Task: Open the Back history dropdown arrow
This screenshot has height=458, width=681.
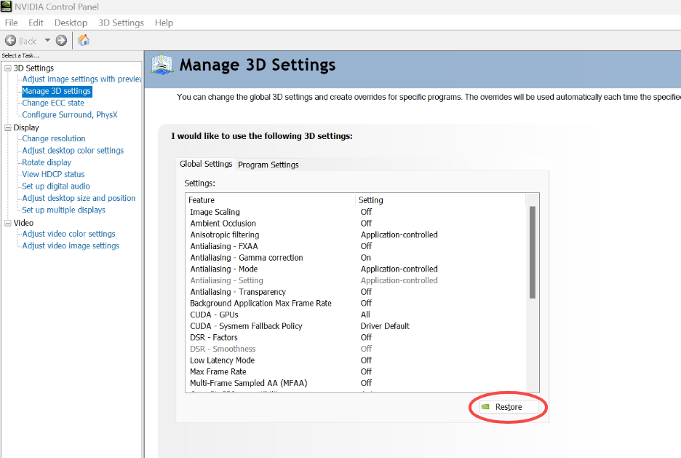Action: pos(47,41)
